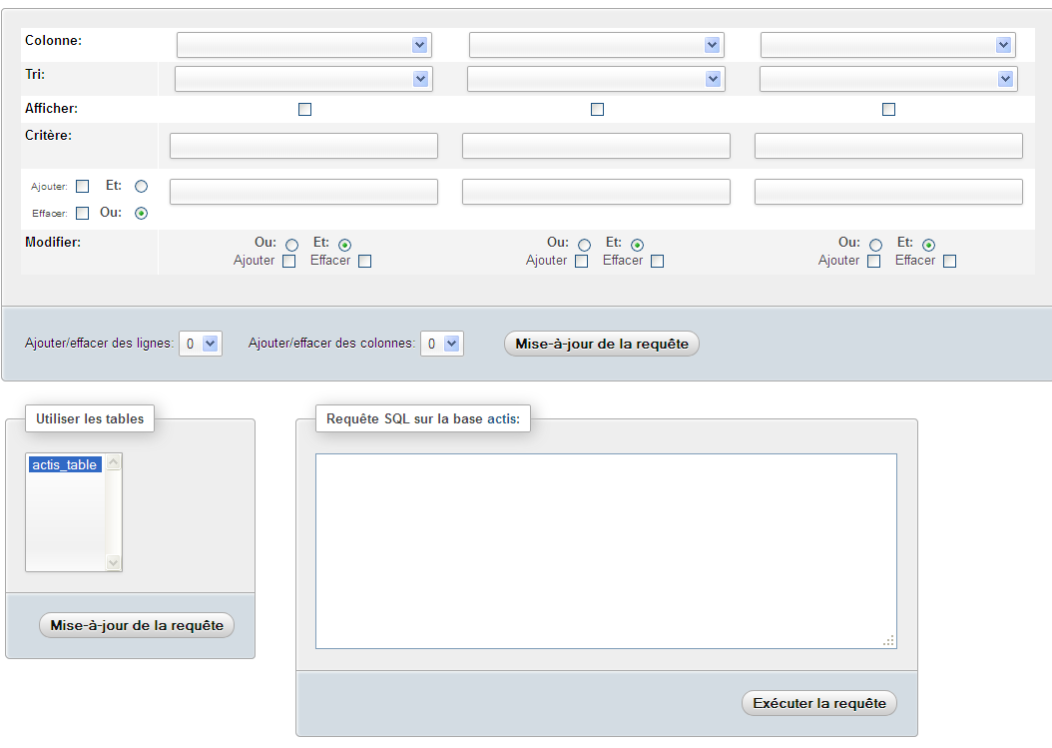Click Exécuter la requête button
The height and width of the screenshot is (748, 1052).
(x=819, y=703)
